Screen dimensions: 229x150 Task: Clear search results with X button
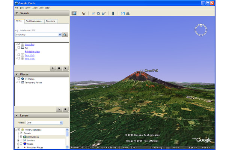(65, 68)
